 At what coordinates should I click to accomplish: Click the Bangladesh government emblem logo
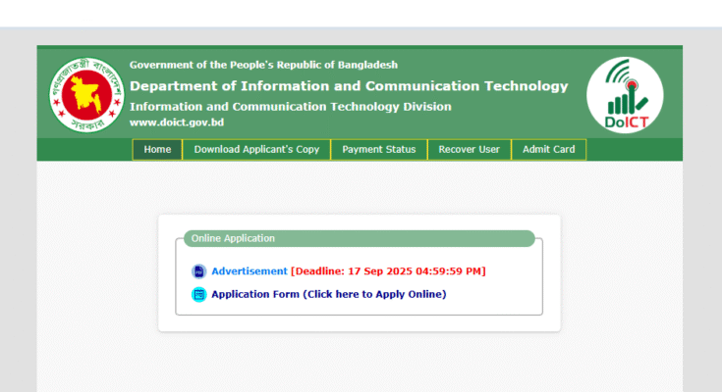coord(86,95)
